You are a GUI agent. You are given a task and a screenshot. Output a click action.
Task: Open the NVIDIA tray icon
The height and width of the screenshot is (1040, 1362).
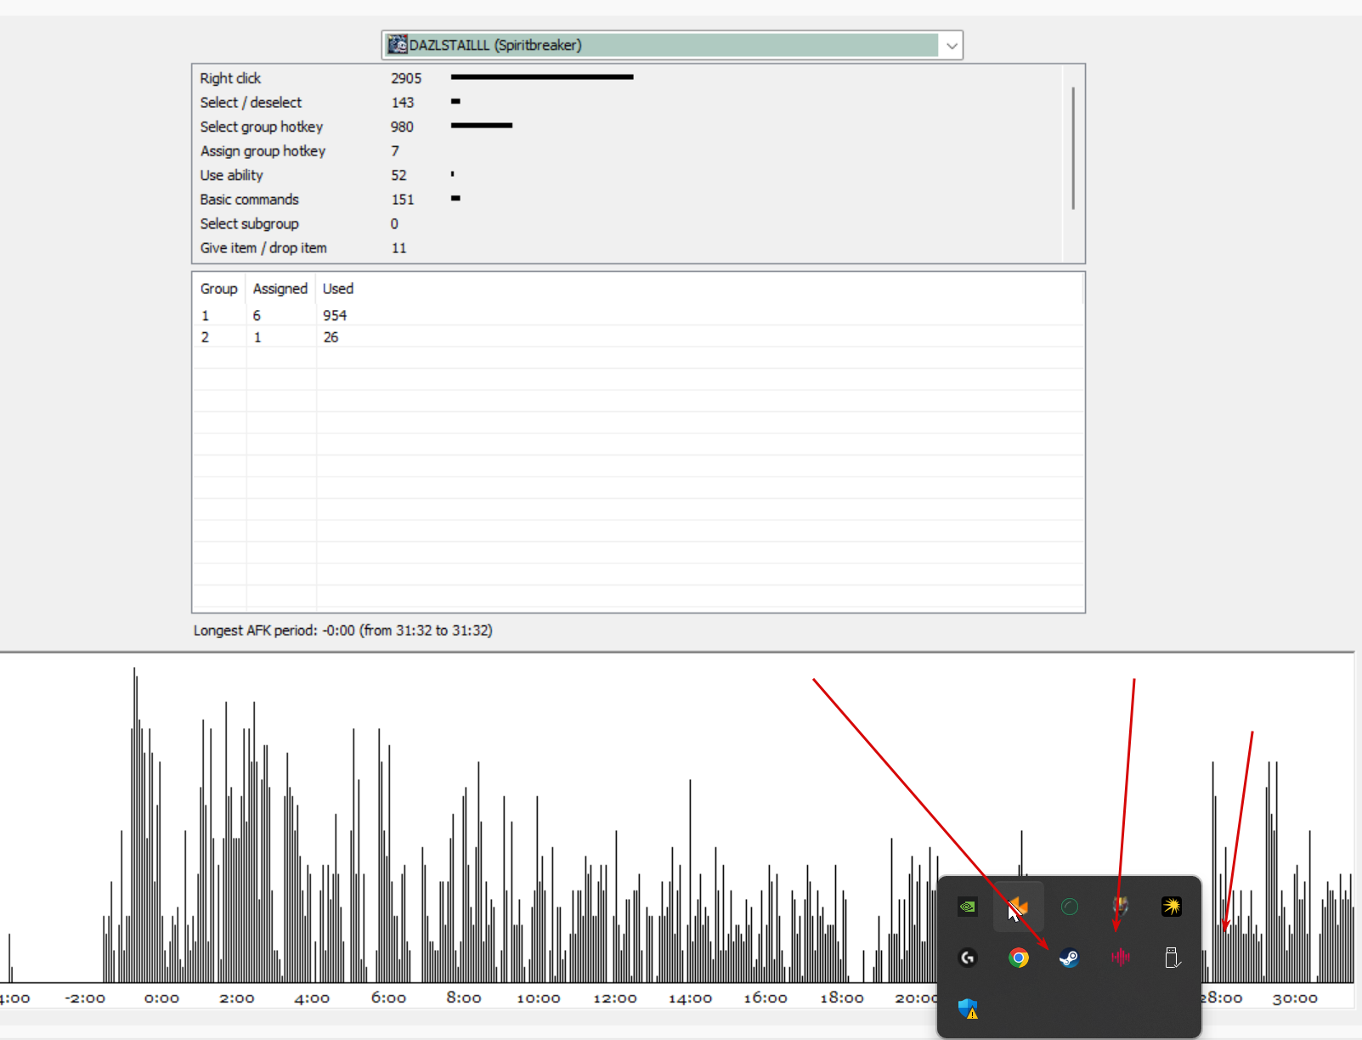click(x=967, y=907)
